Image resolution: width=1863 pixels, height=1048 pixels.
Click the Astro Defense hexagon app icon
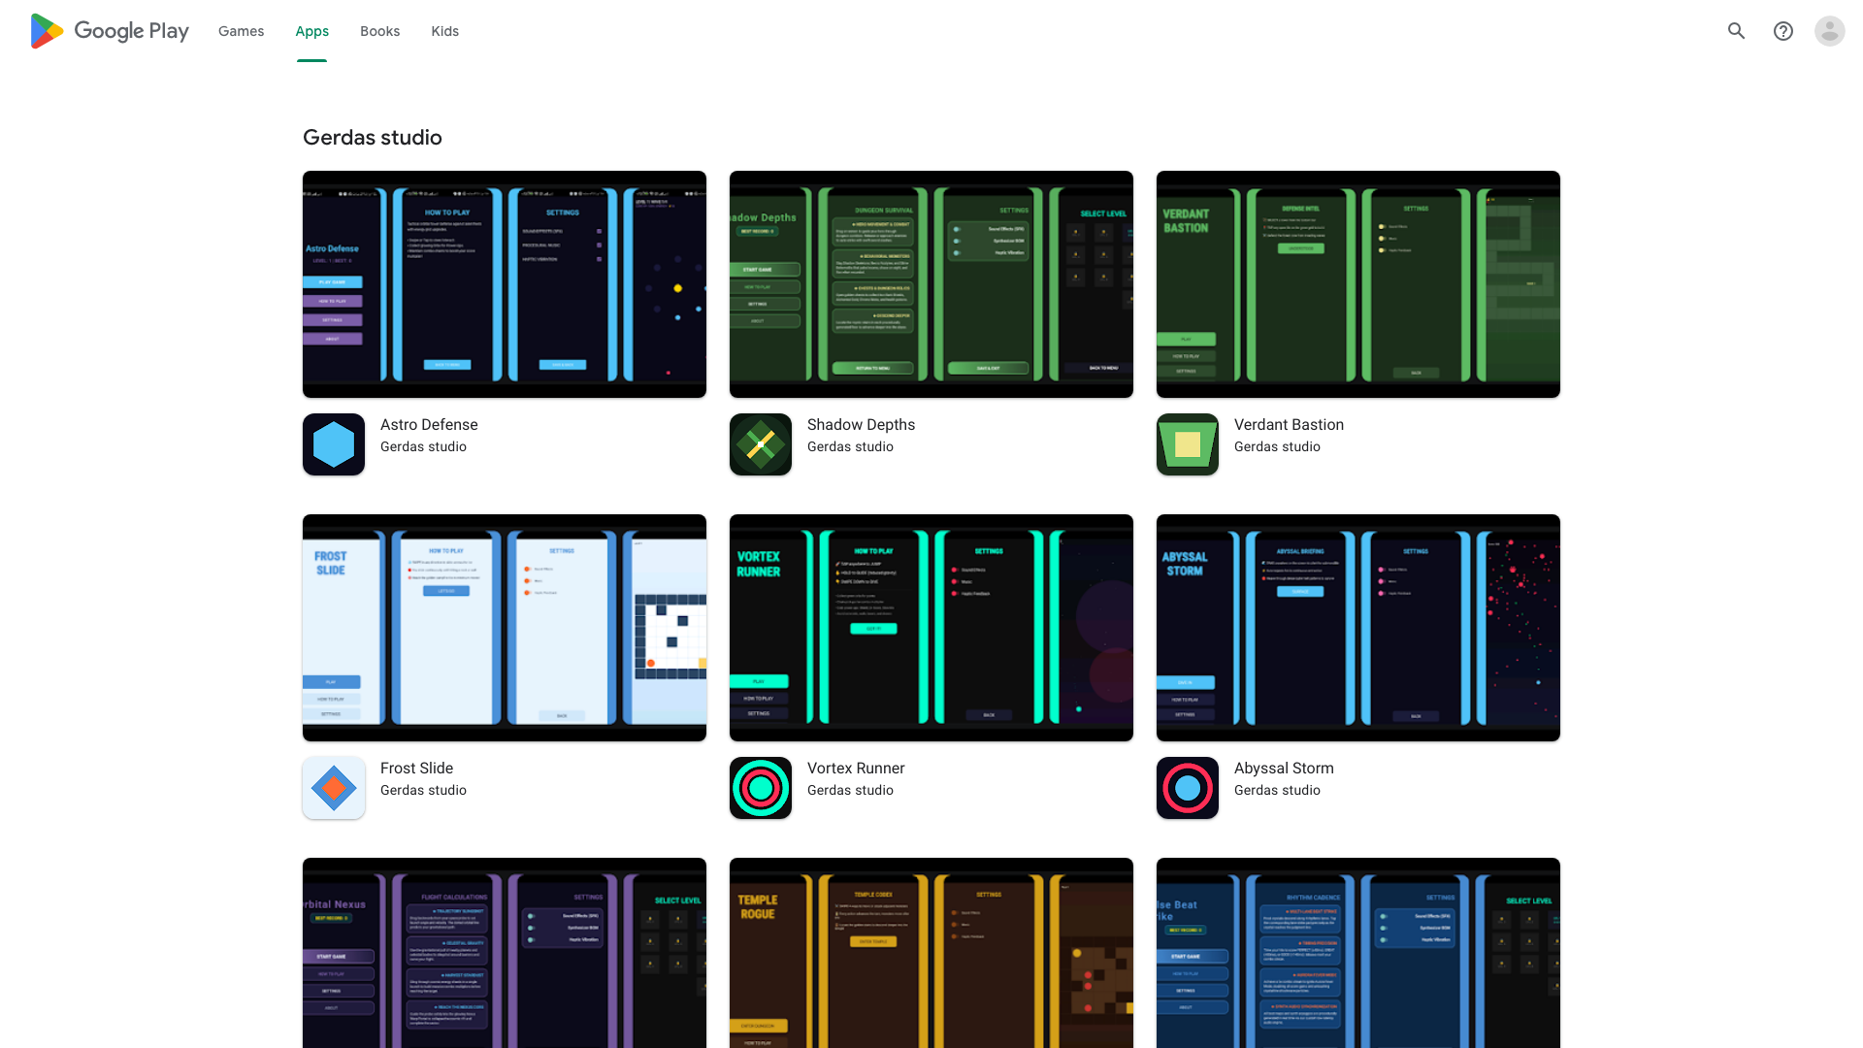point(334,444)
